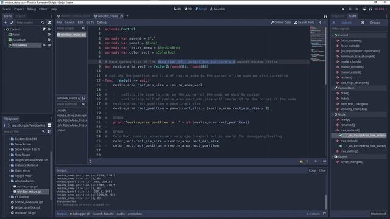Toggle alphabetical sorting of methods list
The width and height of the screenshot is (390, 219).
(x=83, y=98)
